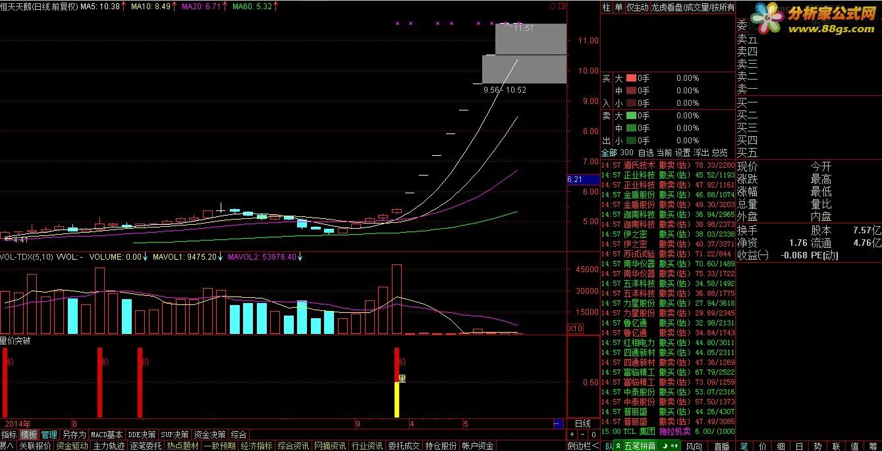Select 当前 filter in trade list
Image resolution: width=882 pixels, height=451 pixels.
click(x=665, y=152)
